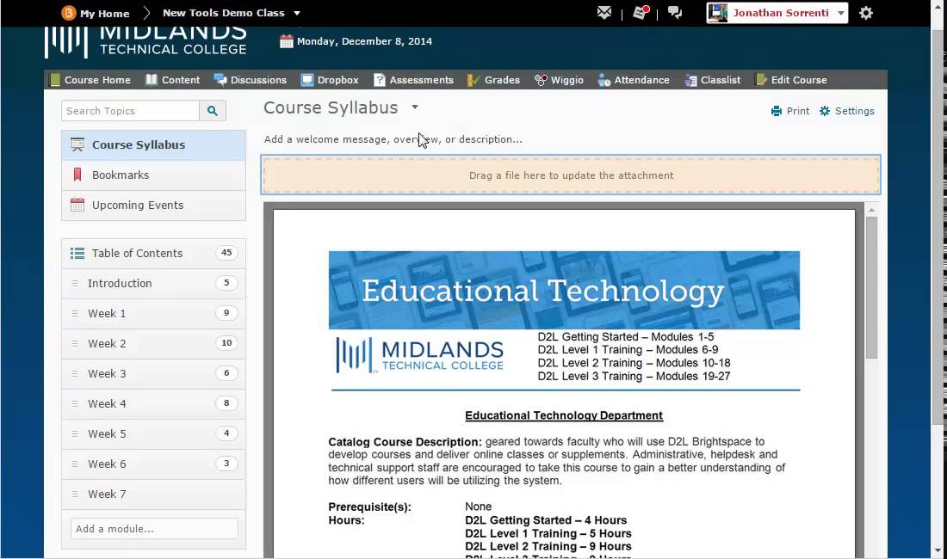Open admin tools gear icon
This screenshot has width=947, height=559.
coord(866,13)
